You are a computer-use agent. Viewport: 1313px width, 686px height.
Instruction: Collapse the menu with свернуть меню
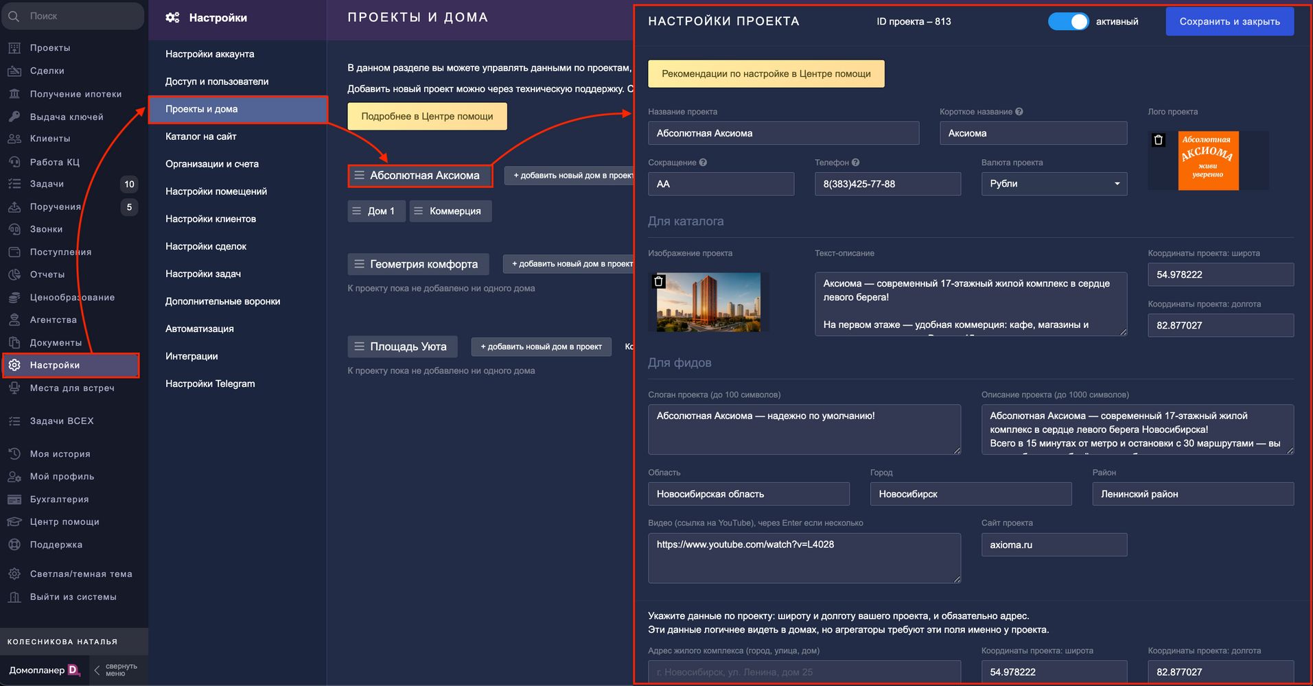[x=115, y=670]
